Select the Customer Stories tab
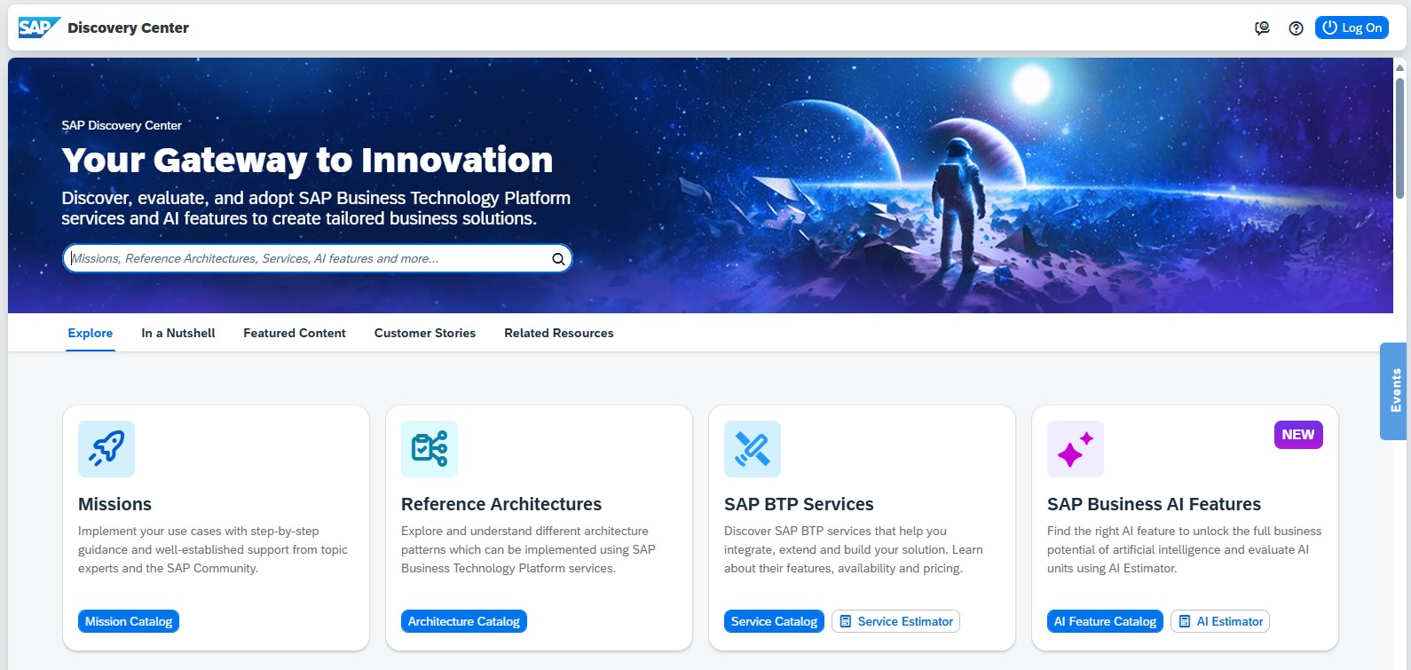Image resolution: width=1411 pixels, height=670 pixels. pos(425,334)
